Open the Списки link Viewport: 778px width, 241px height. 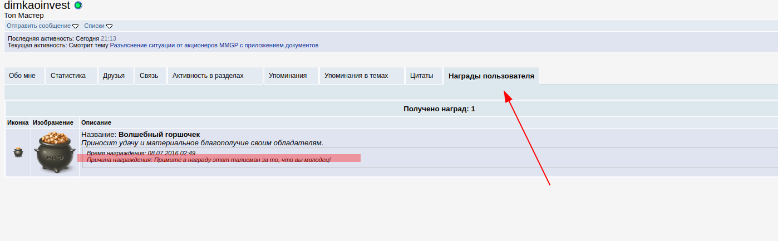coord(93,26)
